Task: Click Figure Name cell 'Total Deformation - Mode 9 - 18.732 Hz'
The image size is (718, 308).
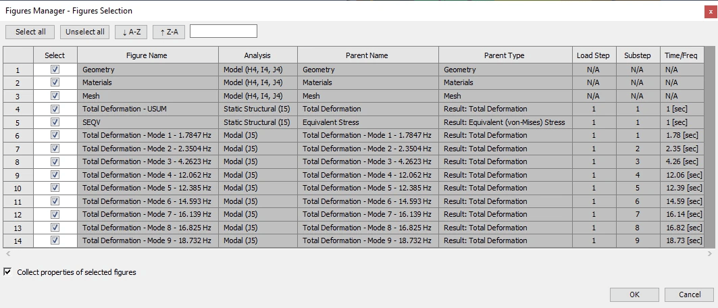Action: [147, 240]
